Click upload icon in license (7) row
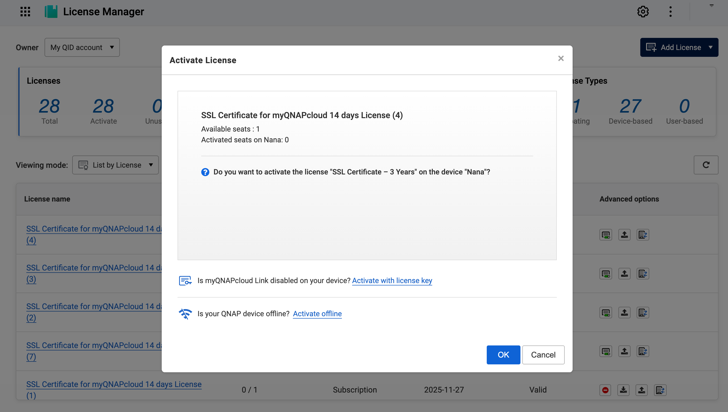This screenshot has height=412, width=728. point(624,351)
